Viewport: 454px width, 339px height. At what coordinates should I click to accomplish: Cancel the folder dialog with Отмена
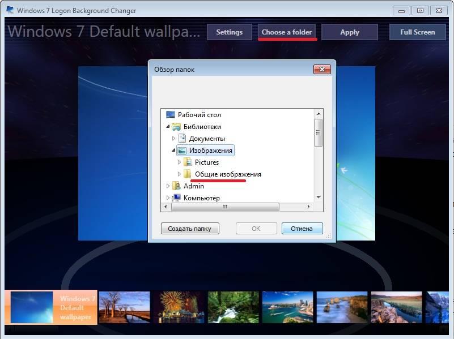[x=302, y=228]
